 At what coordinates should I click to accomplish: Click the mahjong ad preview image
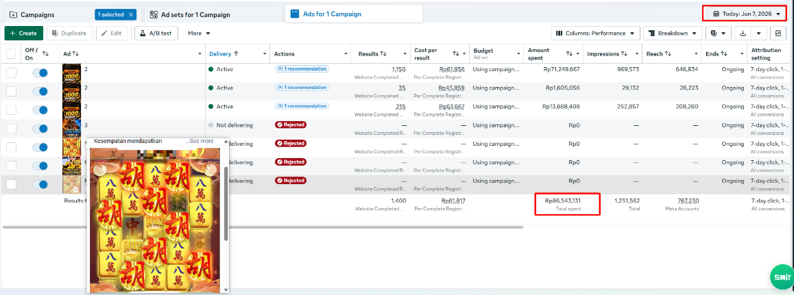click(156, 220)
